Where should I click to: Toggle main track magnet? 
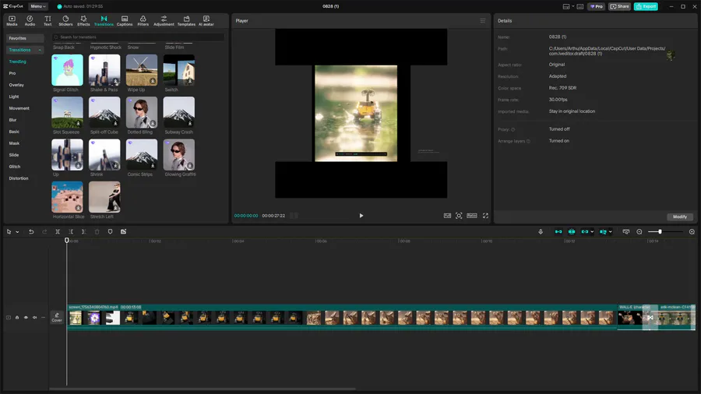(x=558, y=231)
